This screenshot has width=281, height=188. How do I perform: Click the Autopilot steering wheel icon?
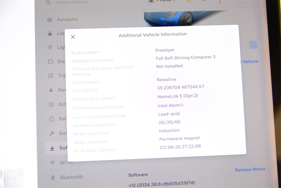[x=50, y=20]
